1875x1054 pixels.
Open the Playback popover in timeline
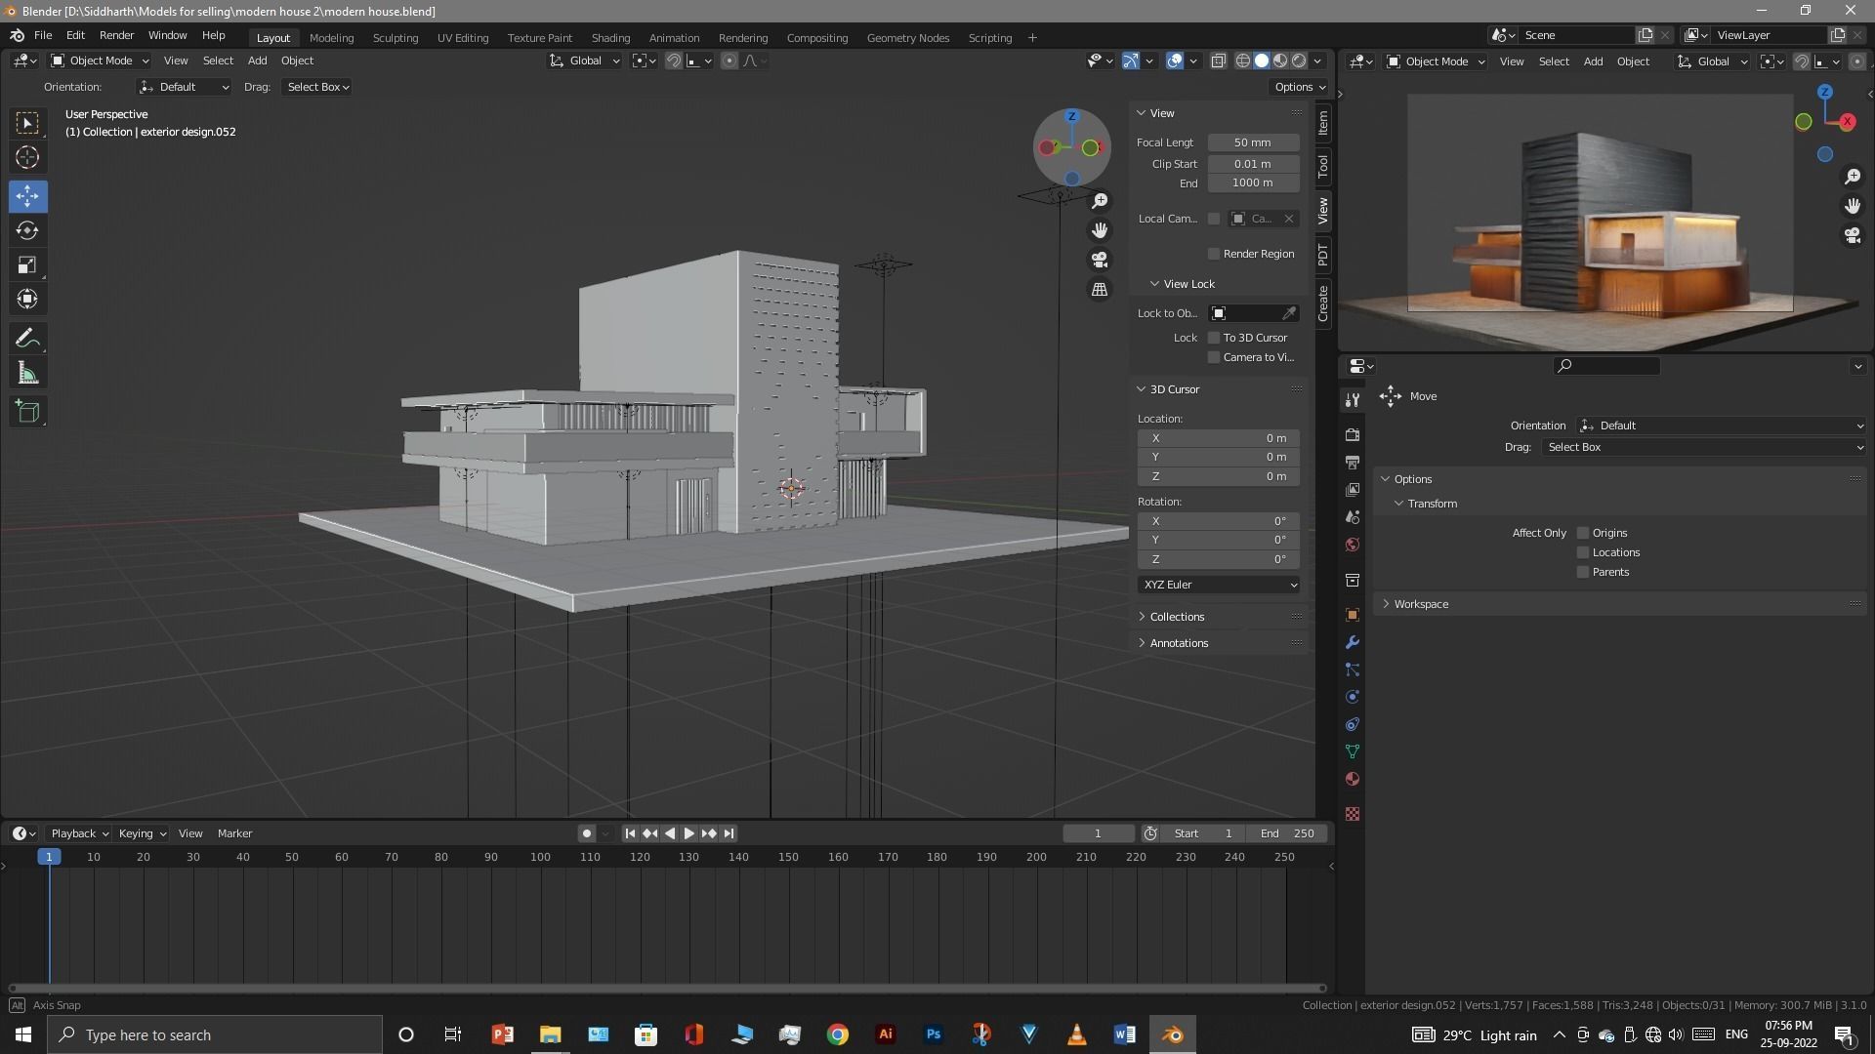(x=79, y=833)
